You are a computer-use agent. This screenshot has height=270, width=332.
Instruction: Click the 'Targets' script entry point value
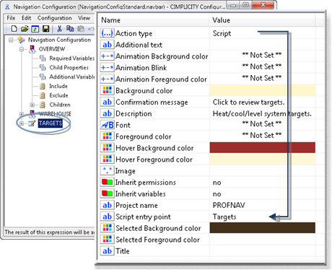[x=224, y=217]
